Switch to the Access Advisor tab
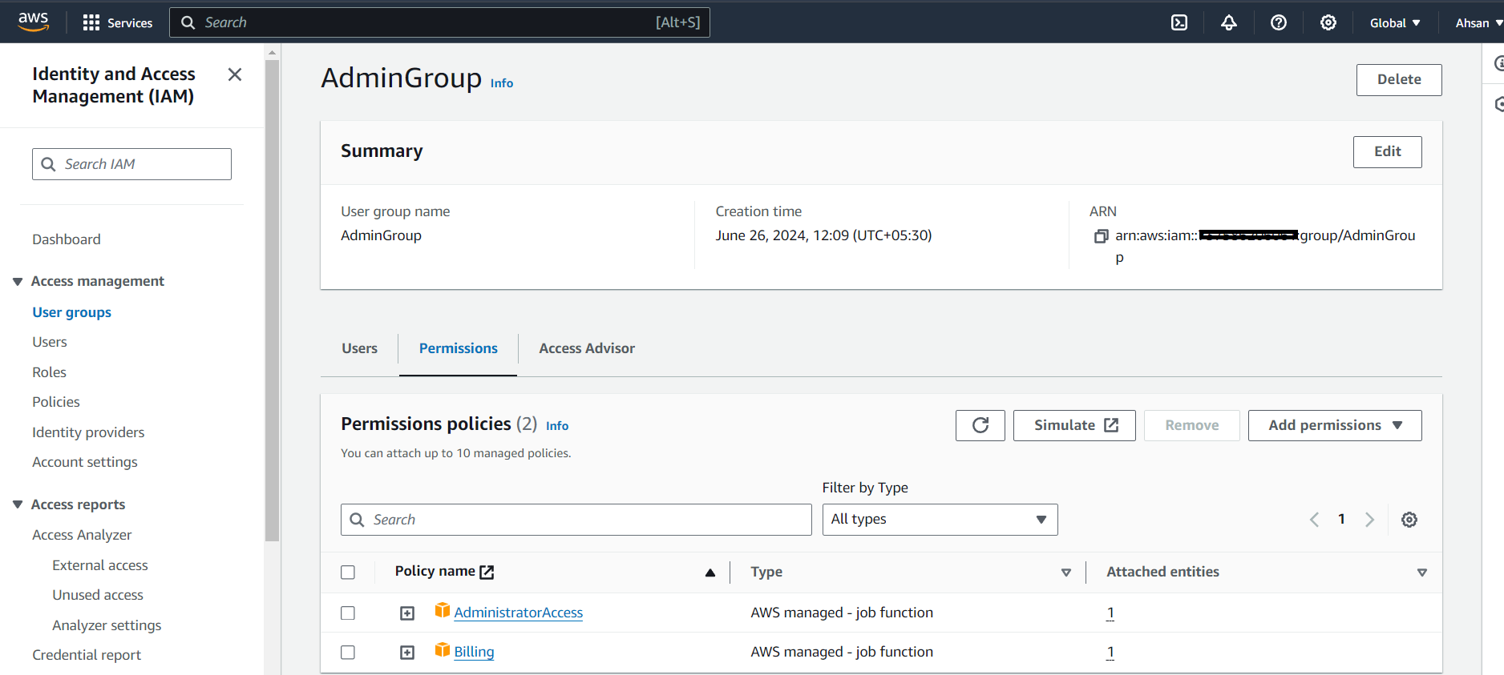This screenshot has width=1504, height=675. [x=587, y=348]
